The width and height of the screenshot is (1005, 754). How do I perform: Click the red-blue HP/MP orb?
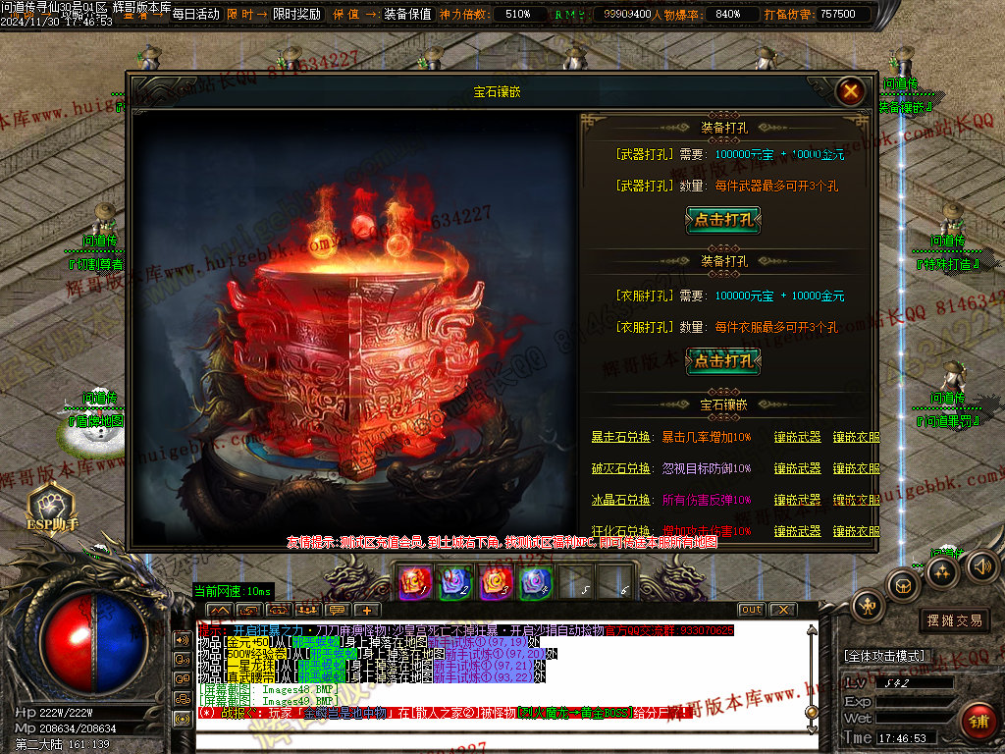tap(93, 641)
